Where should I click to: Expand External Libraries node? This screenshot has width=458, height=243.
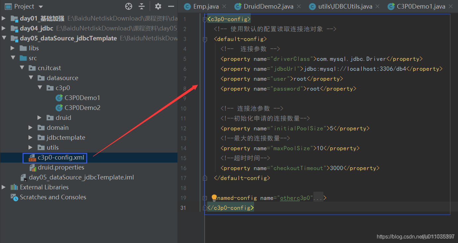[4, 187]
